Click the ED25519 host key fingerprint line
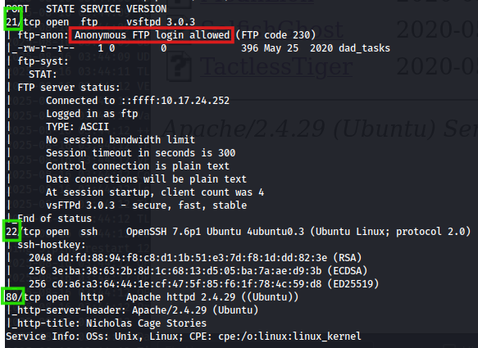The height and width of the screenshot is (348, 478). pyautogui.click(x=203, y=284)
